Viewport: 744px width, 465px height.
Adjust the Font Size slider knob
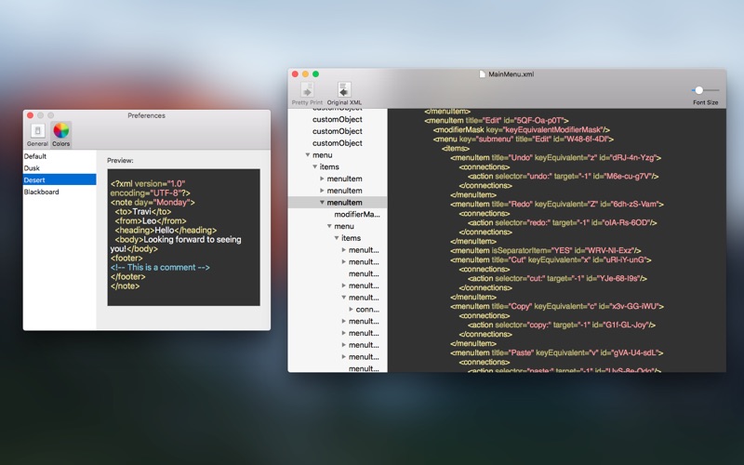(x=699, y=90)
